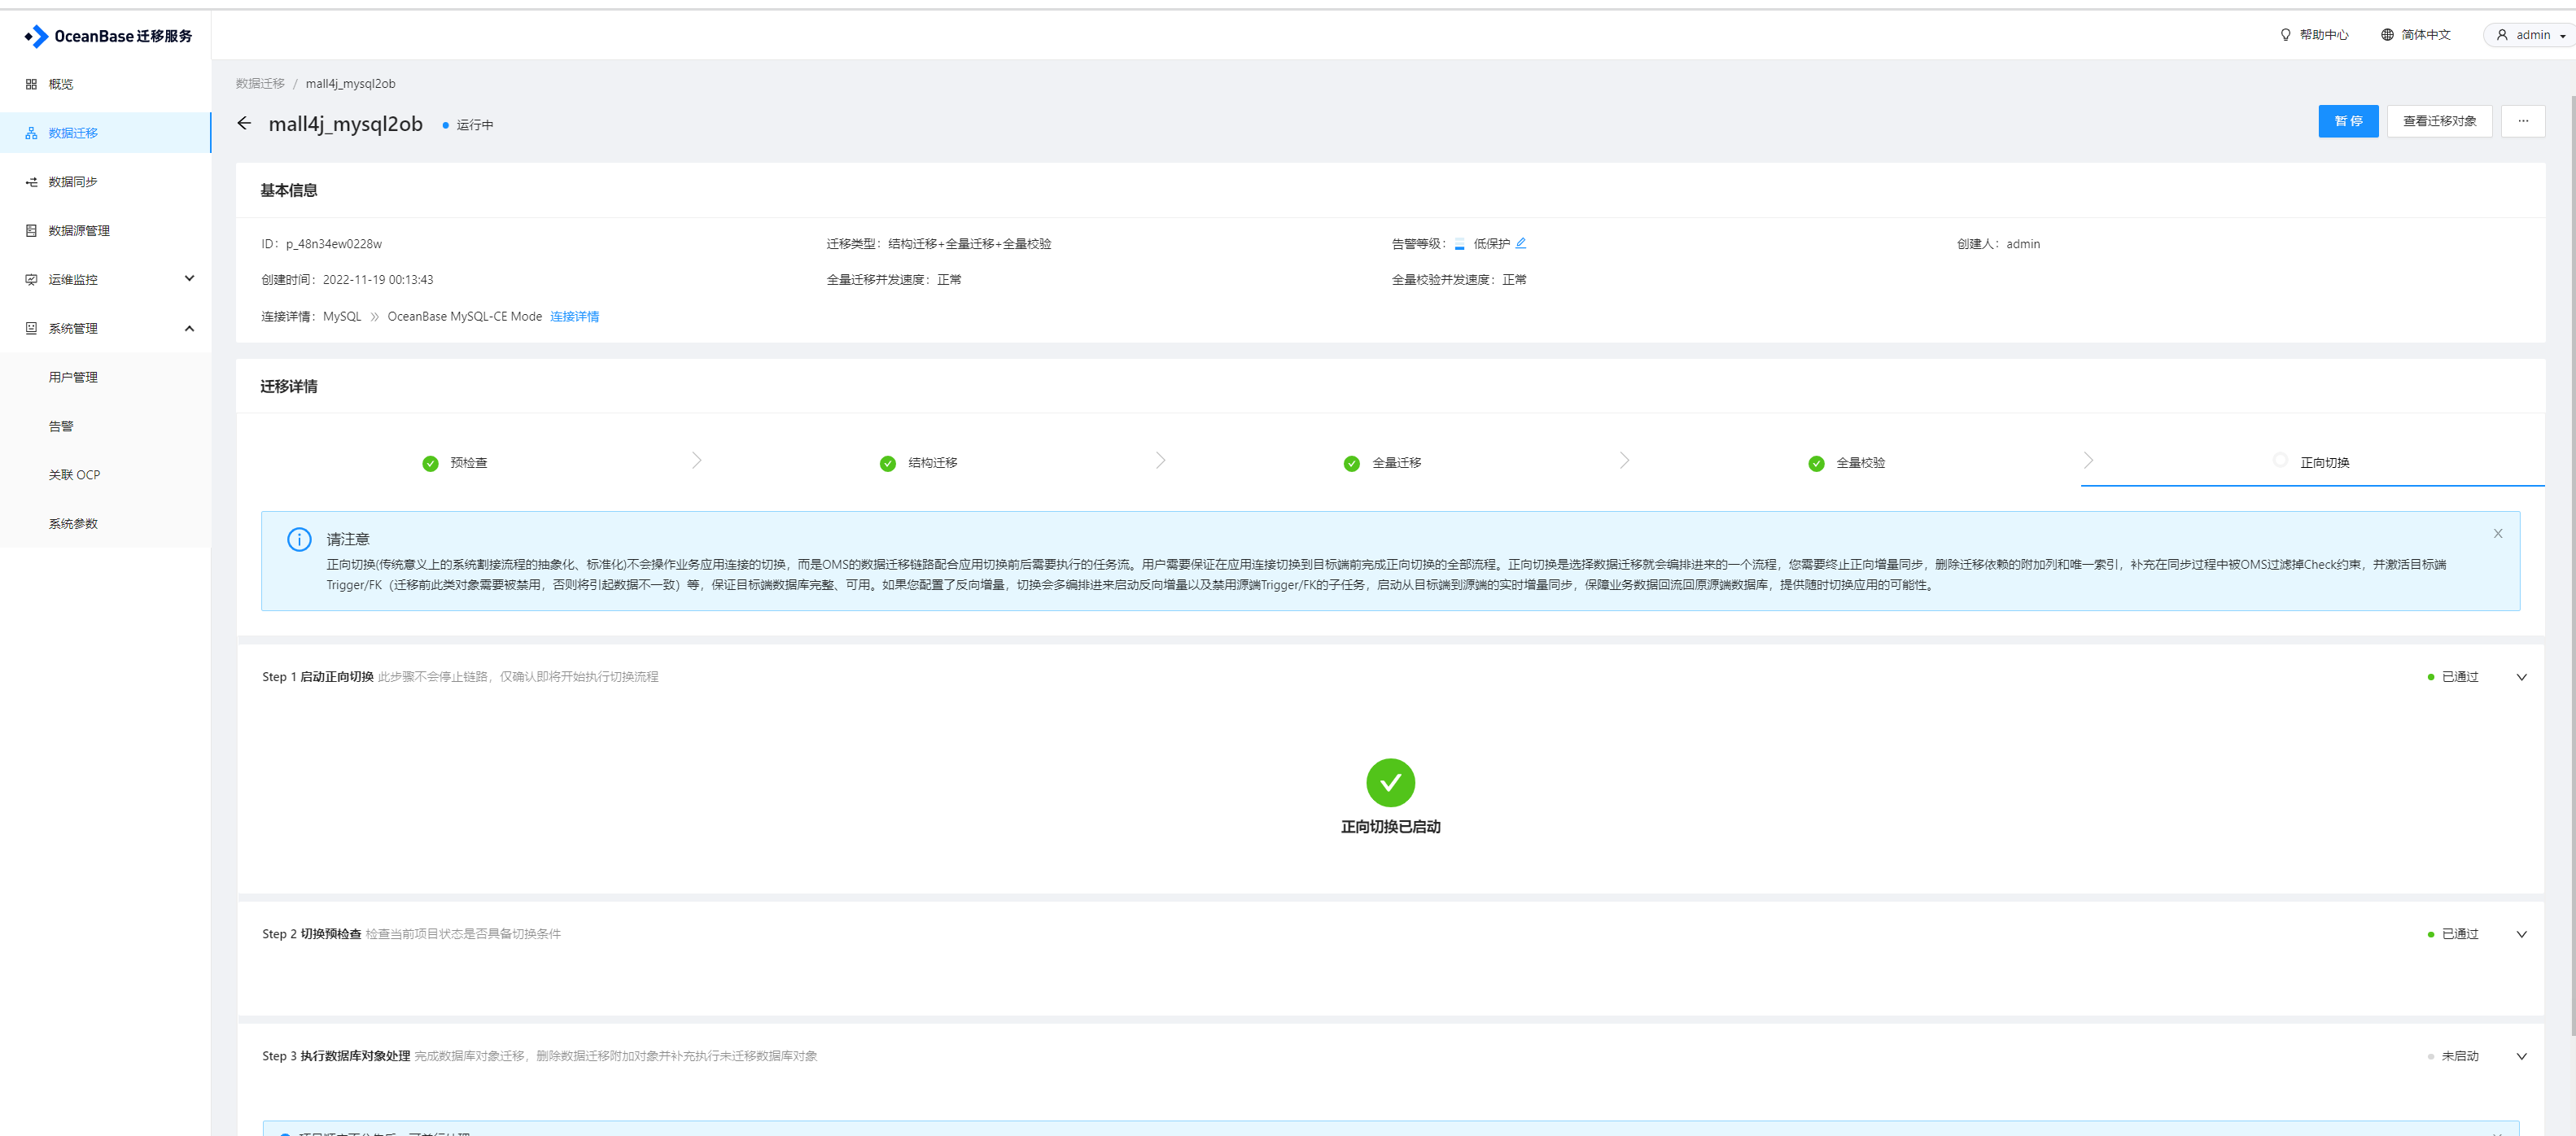
Task: Click the 概览 icon in the sidebar
Action: [31, 84]
